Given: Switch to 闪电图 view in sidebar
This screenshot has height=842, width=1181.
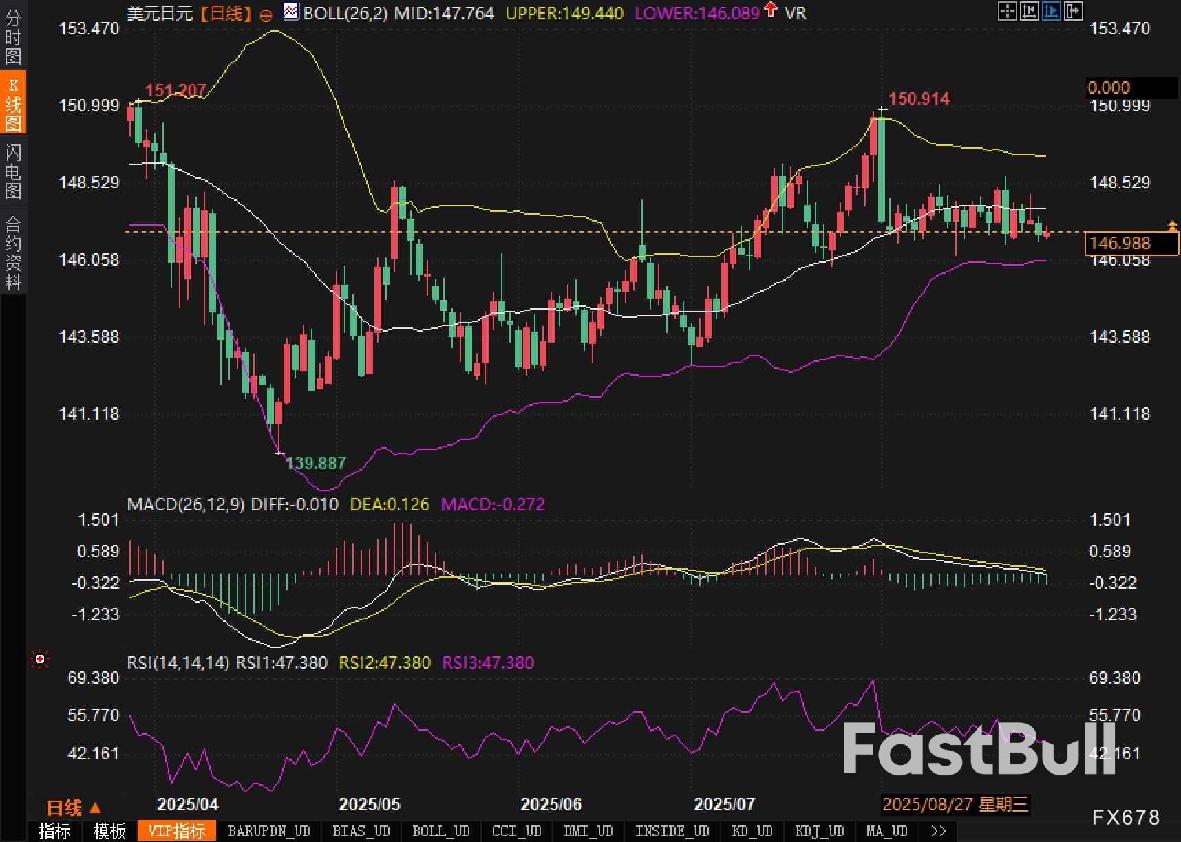Looking at the screenshot, I should pyautogui.click(x=13, y=172).
